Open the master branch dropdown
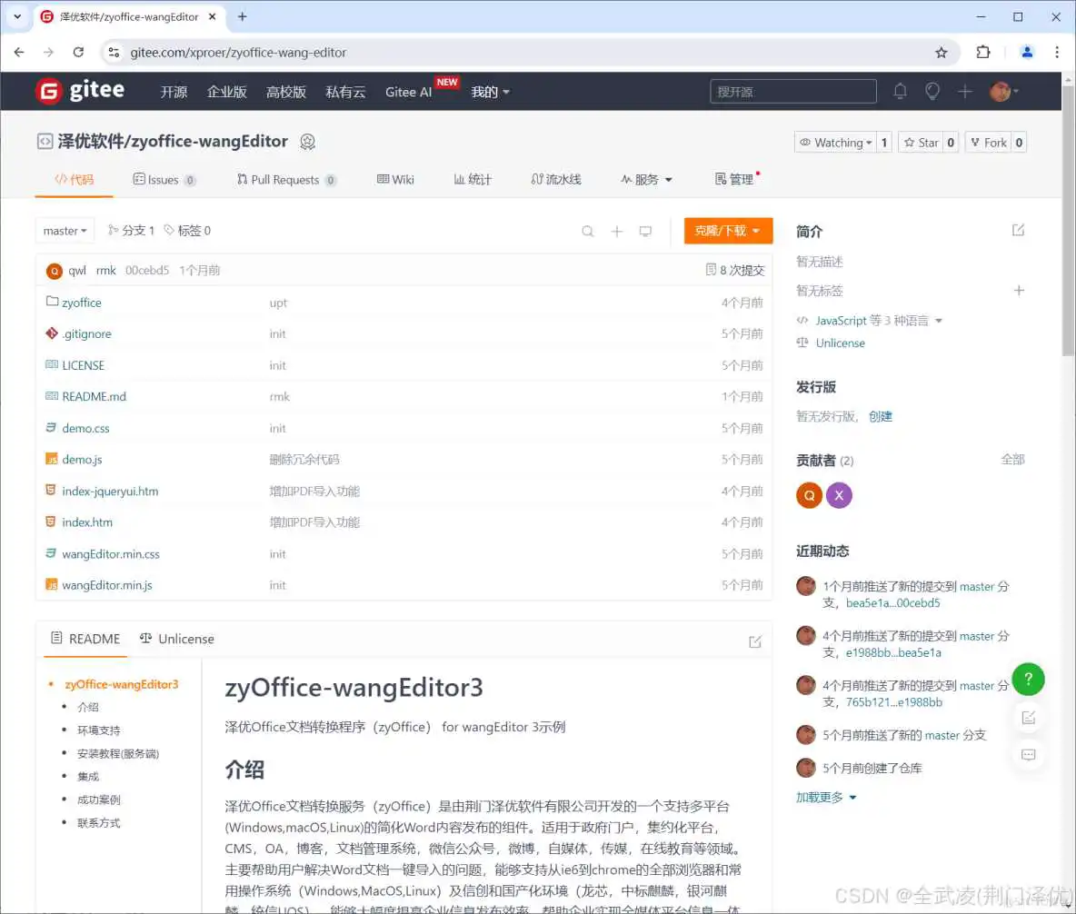This screenshot has width=1076, height=914. (65, 230)
